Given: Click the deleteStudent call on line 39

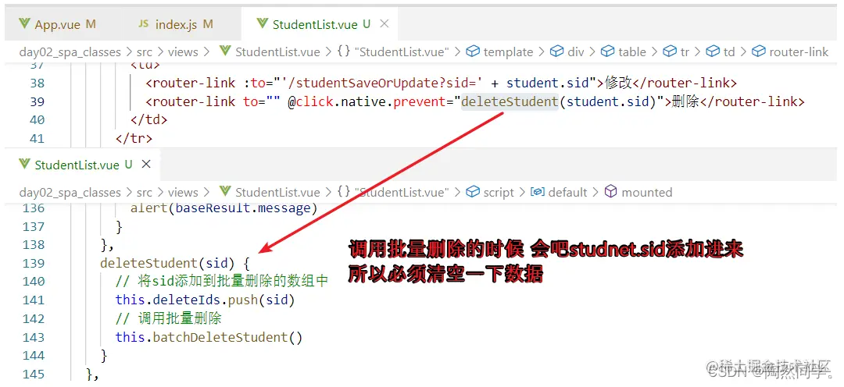Looking at the screenshot, I should click(510, 101).
